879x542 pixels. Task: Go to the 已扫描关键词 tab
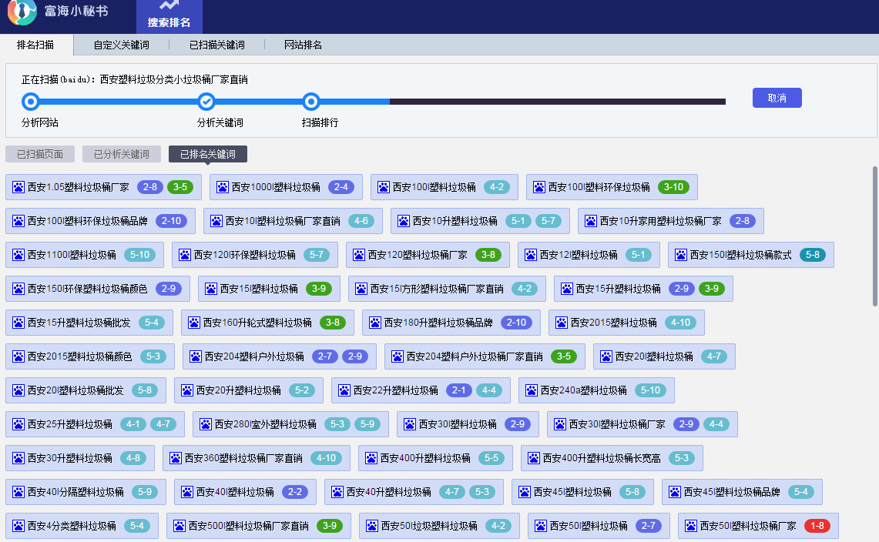216,45
